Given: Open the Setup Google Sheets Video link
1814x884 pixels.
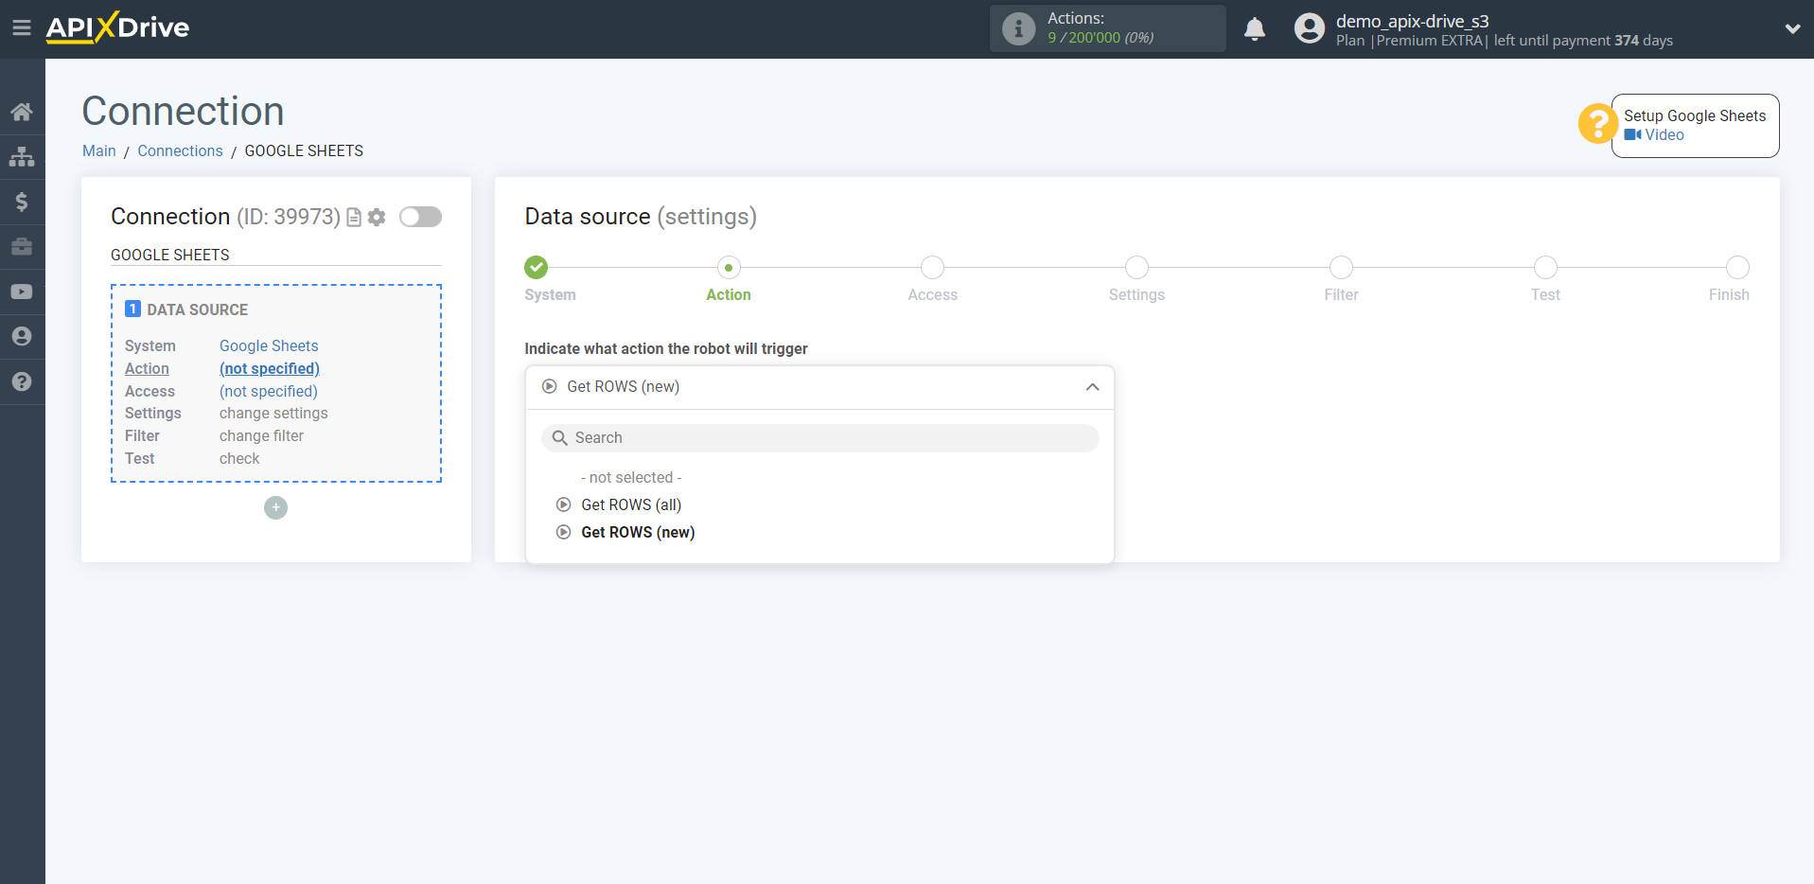Looking at the screenshot, I should coord(1655,135).
